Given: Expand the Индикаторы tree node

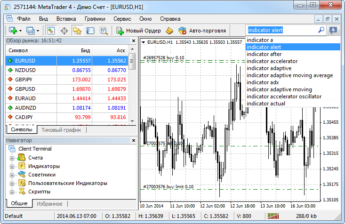Looking at the screenshot, I should coord(12,167).
